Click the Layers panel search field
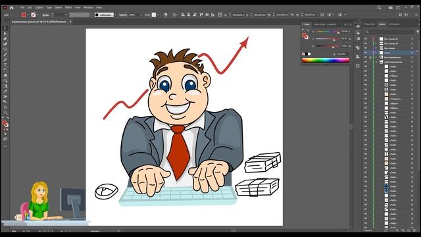This screenshot has height=237, width=421. (x=389, y=32)
